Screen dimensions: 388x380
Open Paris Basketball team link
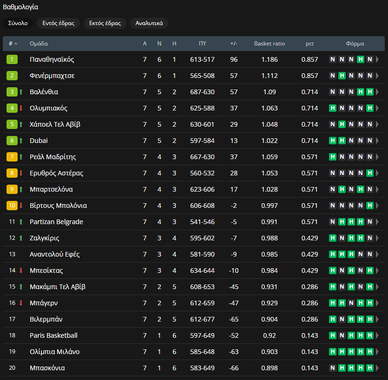(x=53, y=335)
